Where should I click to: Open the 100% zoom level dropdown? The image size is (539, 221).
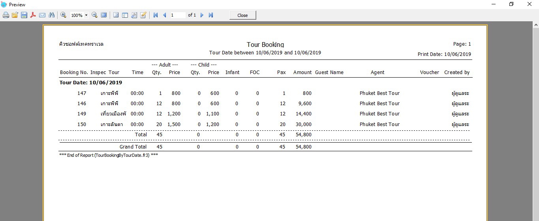point(86,15)
